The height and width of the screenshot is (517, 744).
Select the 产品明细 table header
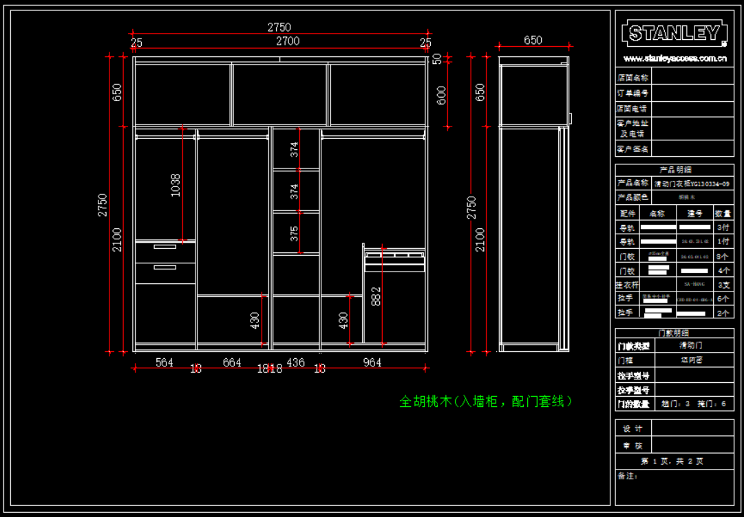point(674,169)
